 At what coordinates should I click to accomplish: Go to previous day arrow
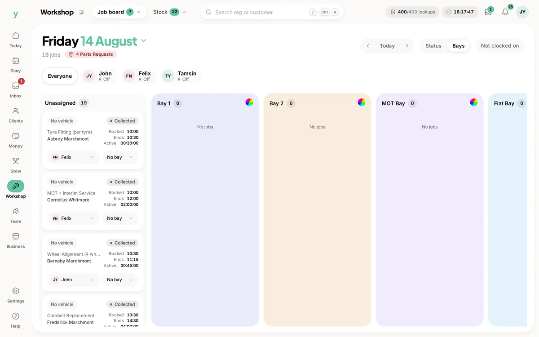coord(368,46)
